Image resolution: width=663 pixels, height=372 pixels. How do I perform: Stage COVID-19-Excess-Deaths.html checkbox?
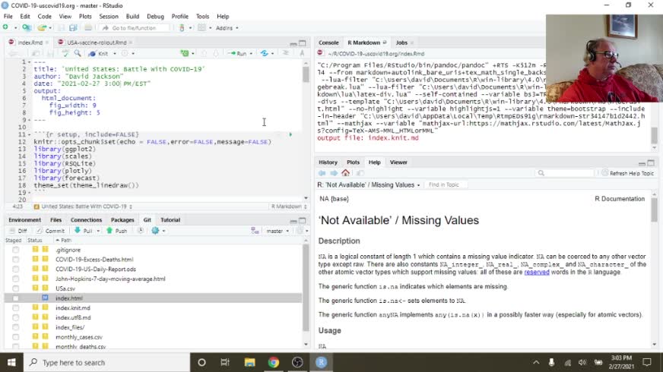pyautogui.click(x=16, y=260)
